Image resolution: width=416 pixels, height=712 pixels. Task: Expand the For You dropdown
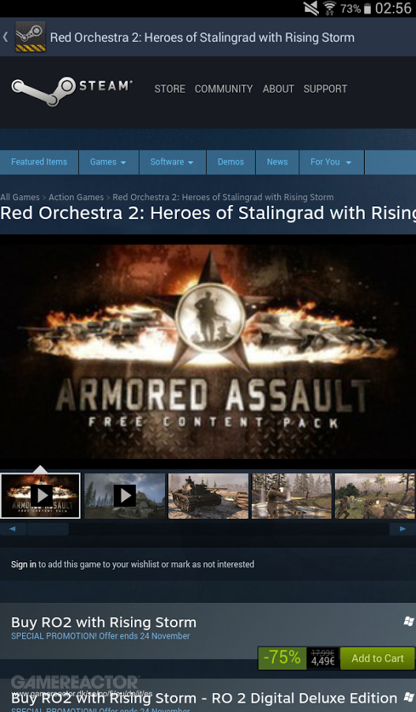(x=332, y=162)
